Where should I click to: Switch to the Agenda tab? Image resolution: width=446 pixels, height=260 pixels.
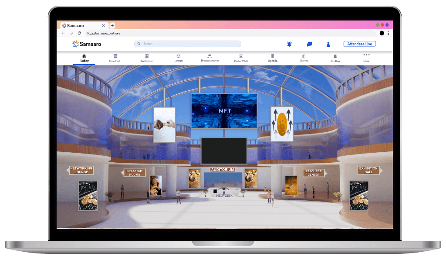pyautogui.click(x=273, y=58)
